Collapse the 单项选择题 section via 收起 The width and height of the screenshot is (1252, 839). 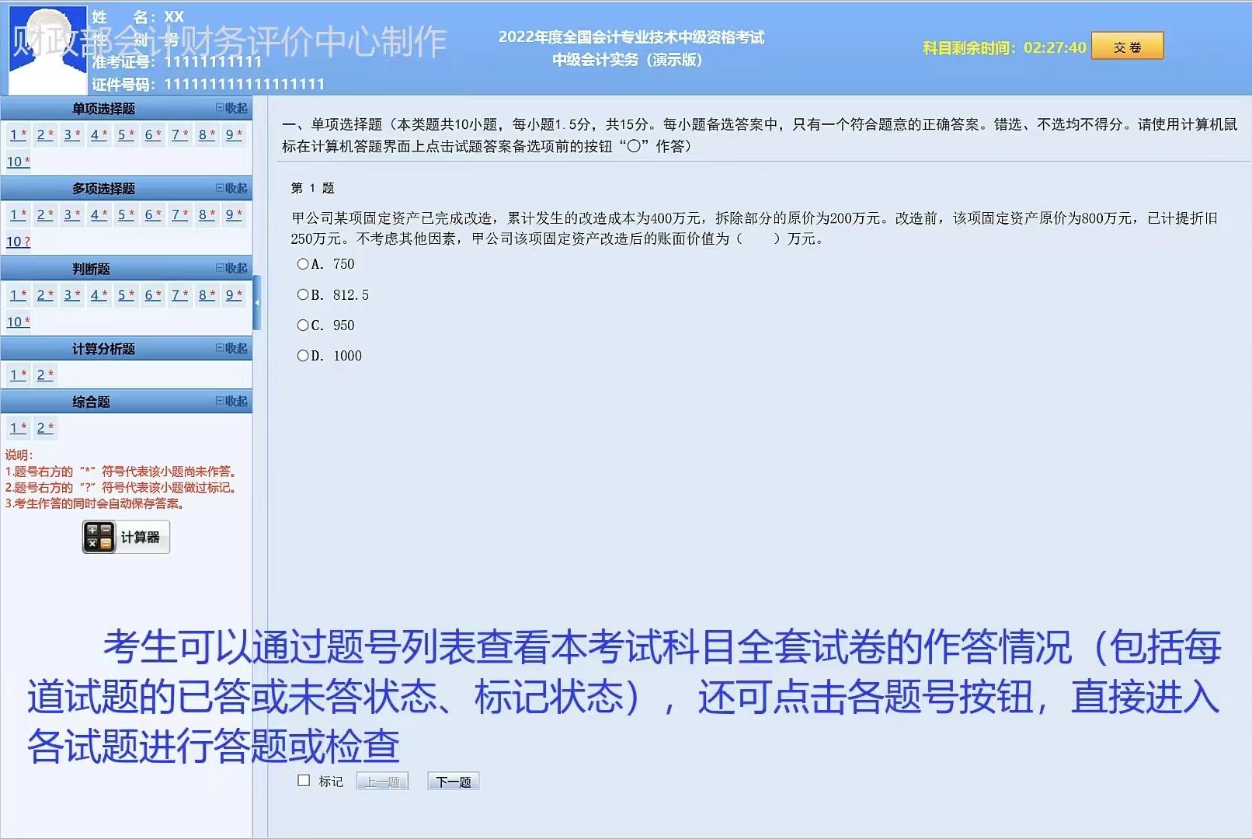click(x=237, y=108)
